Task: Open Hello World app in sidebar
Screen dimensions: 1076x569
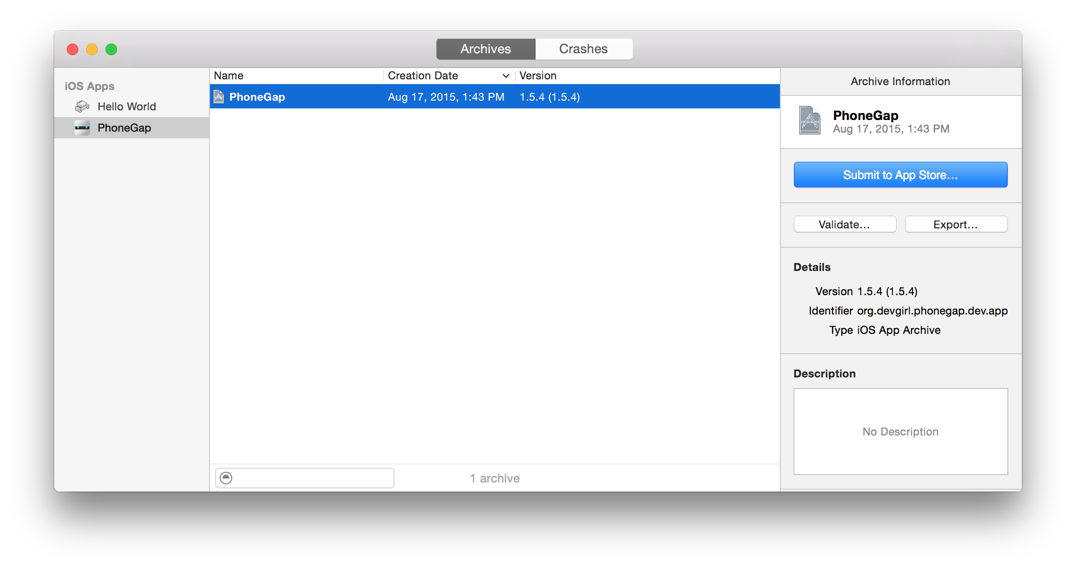Action: point(132,106)
